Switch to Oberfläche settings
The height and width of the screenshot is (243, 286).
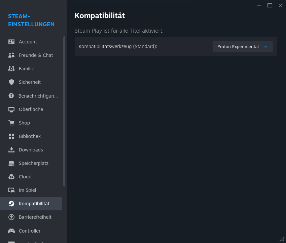click(31, 109)
